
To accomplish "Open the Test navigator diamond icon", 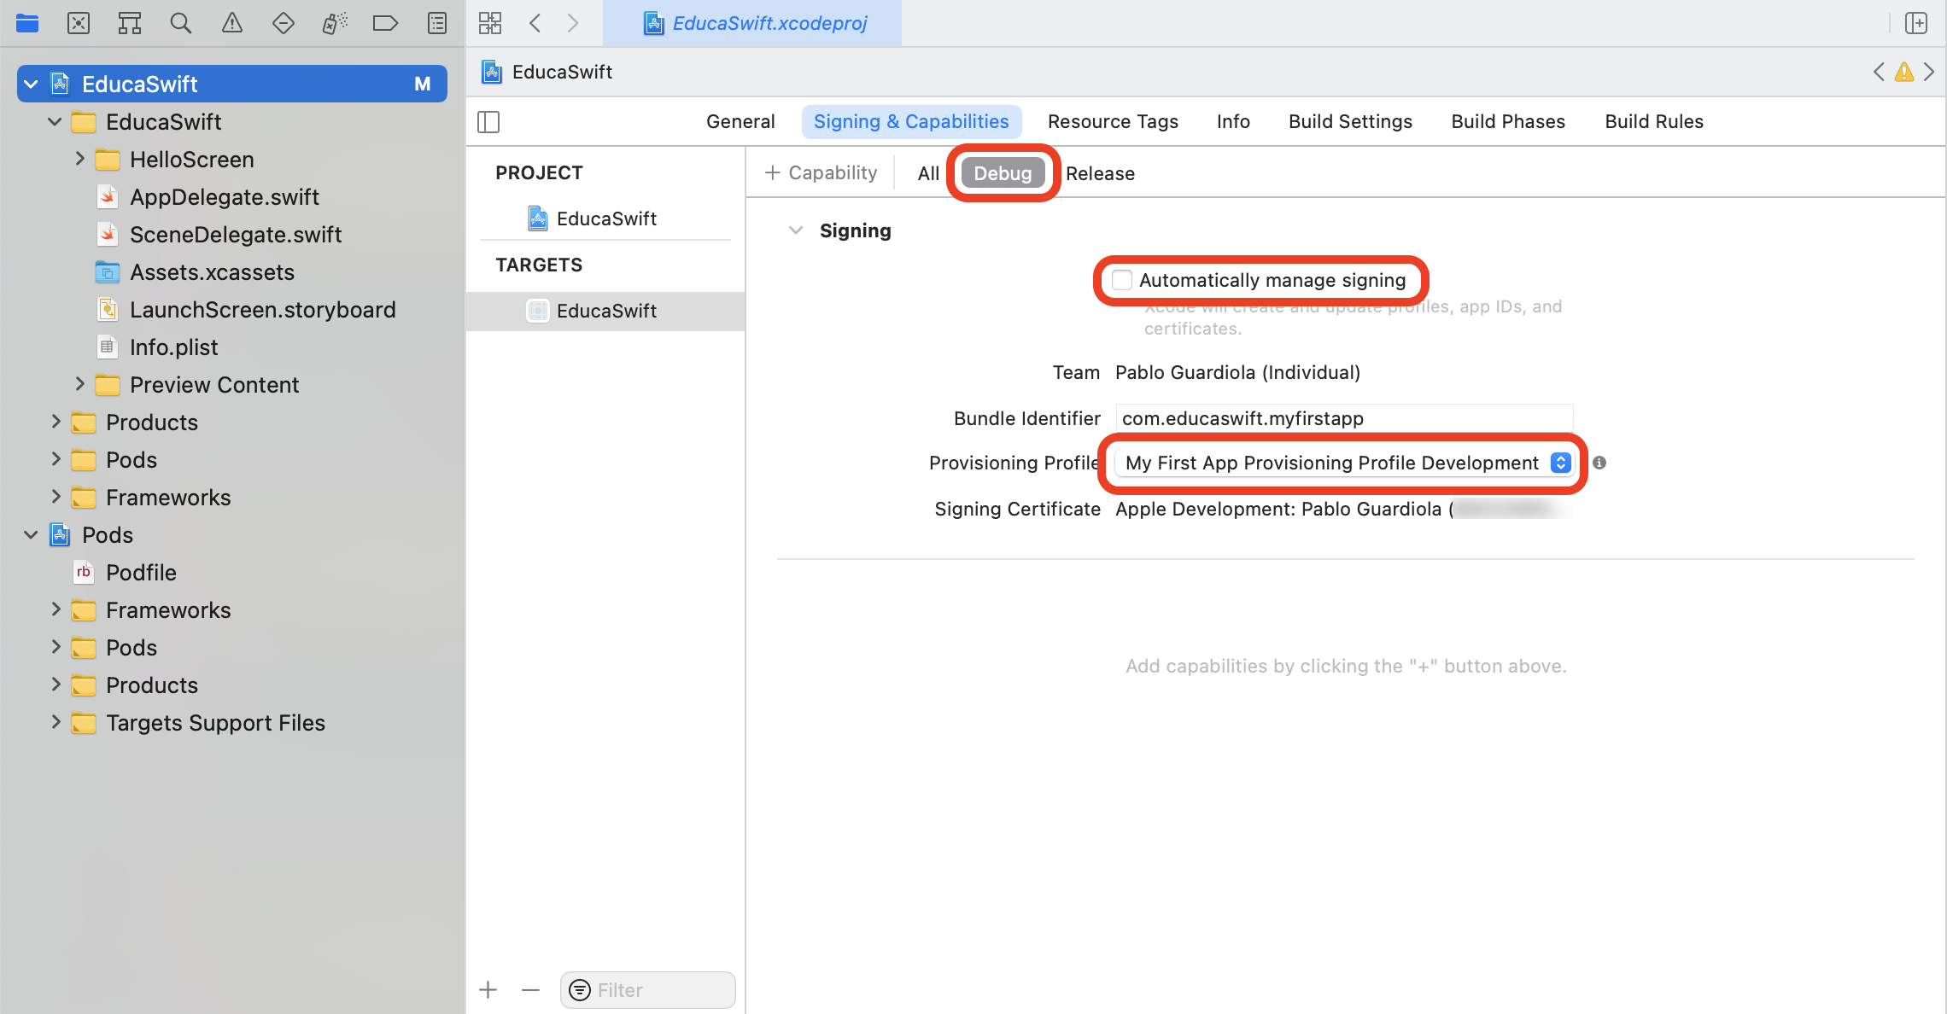I will (283, 23).
